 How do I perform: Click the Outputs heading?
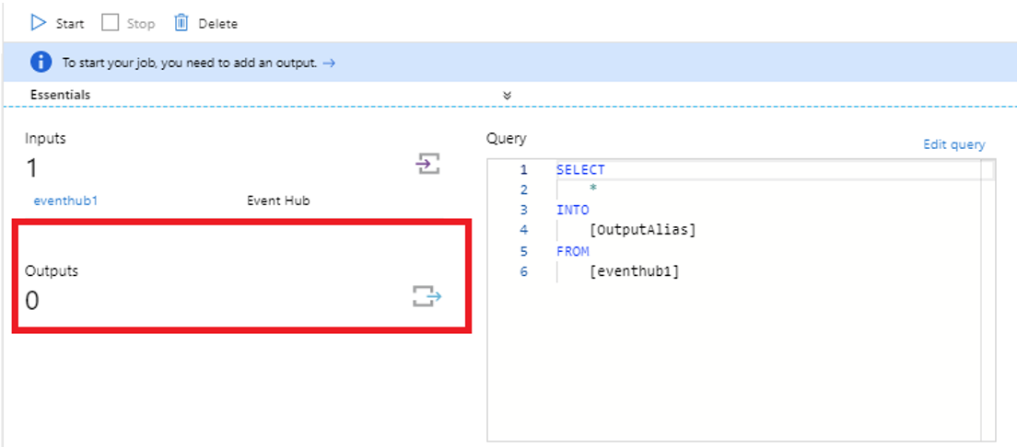tap(52, 270)
